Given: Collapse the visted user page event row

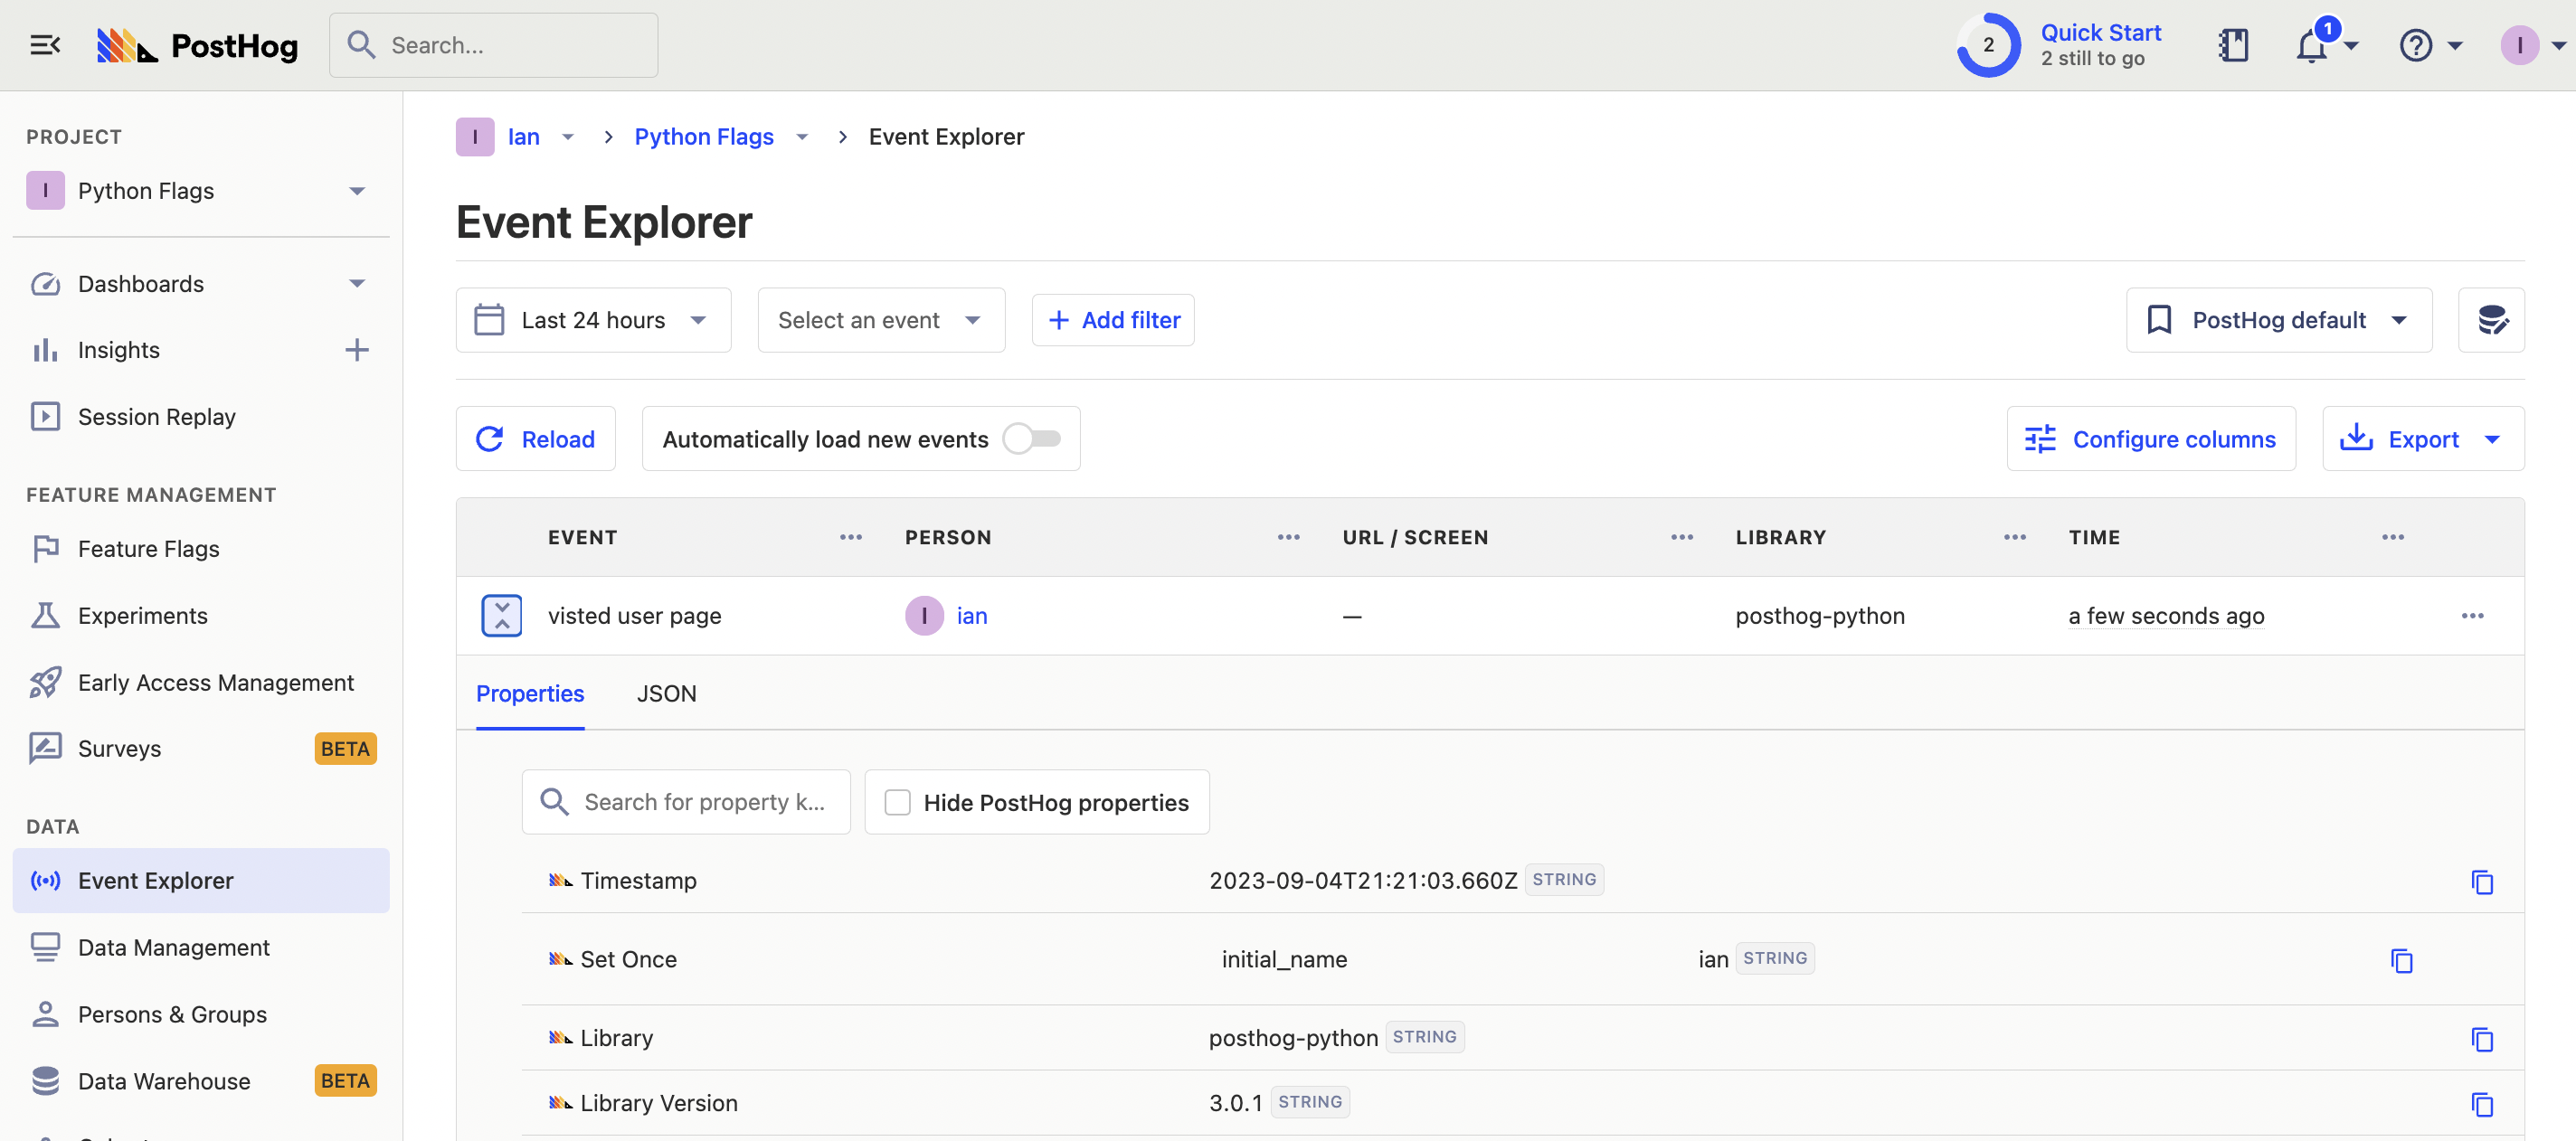Looking at the screenshot, I should click(x=502, y=616).
